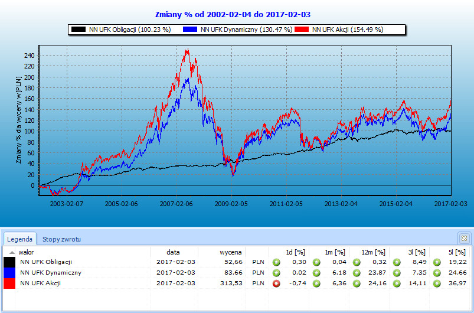Click green up icon for Obligacji 3l change

pyautogui.click(x=397, y=262)
